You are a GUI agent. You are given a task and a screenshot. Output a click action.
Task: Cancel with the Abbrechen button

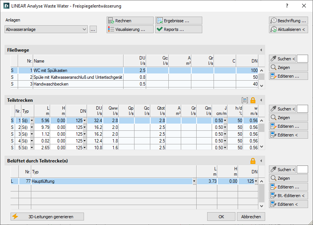(251, 217)
